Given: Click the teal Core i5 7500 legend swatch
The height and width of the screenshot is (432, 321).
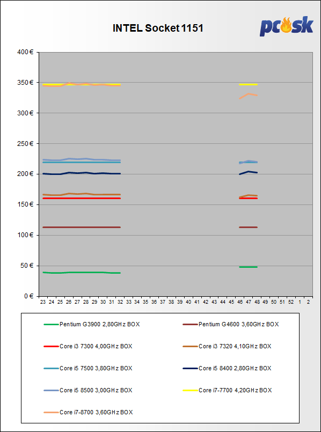Looking at the screenshot, I should (x=51, y=368).
